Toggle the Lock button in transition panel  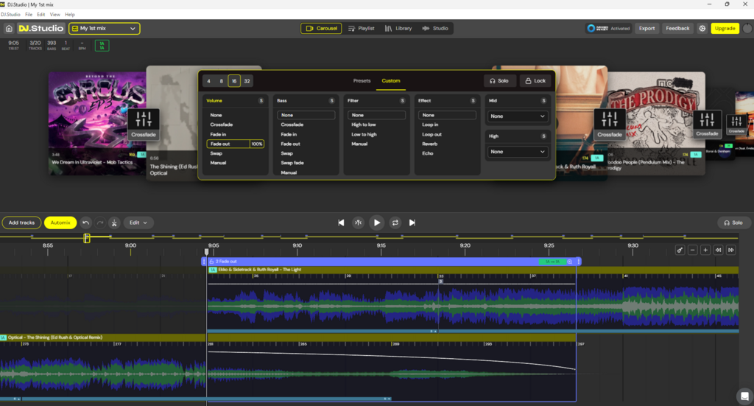[x=535, y=81]
